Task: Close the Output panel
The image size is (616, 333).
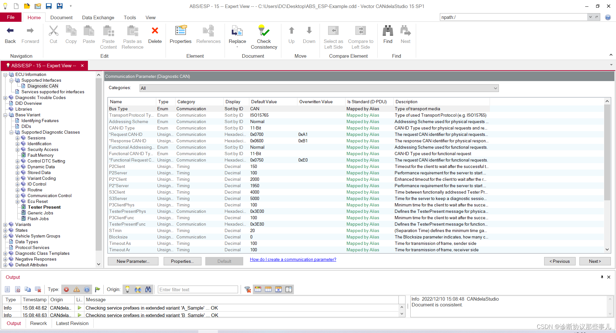Action: point(609,277)
